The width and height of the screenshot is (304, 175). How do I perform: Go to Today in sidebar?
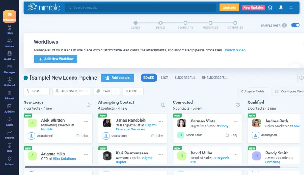pos(9,30)
